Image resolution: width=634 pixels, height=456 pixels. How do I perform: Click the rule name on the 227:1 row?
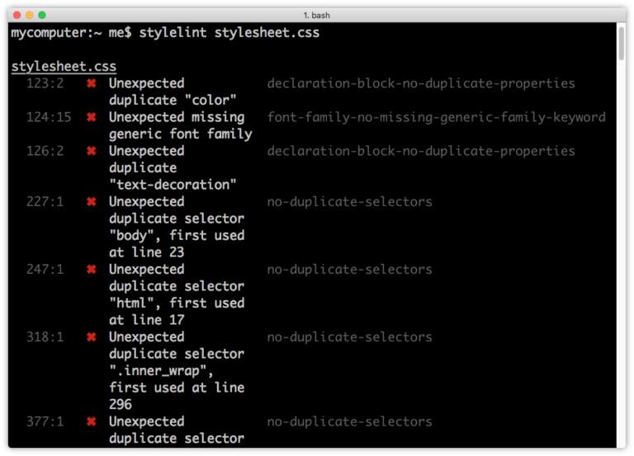[x=349, y=202]
